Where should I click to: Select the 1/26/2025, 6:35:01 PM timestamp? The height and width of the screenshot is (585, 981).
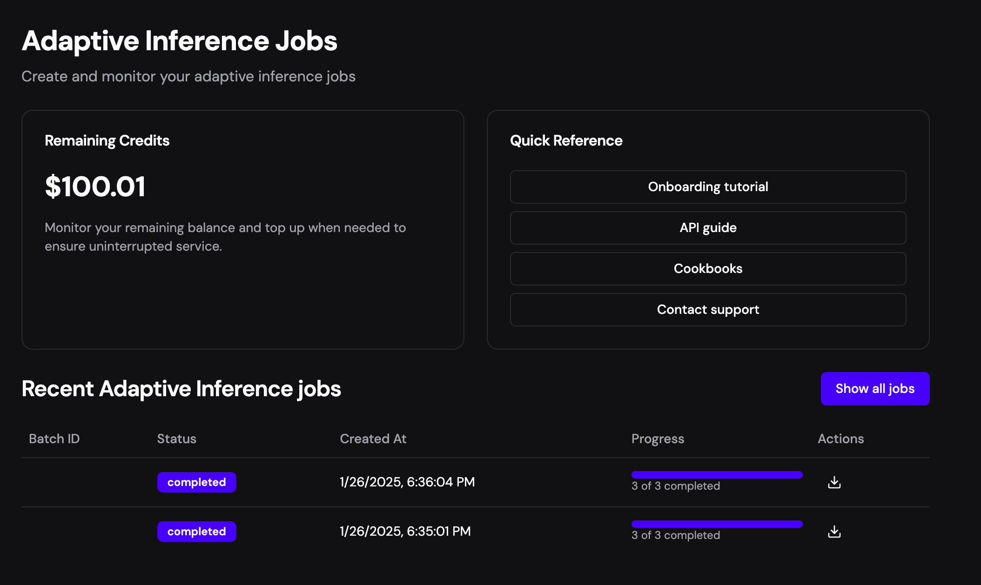405,531
